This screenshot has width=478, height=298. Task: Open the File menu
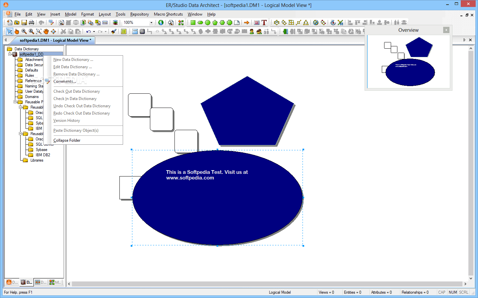[x=18, y=14]
